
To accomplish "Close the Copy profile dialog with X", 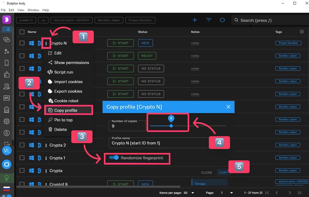I will coord(228,107).
